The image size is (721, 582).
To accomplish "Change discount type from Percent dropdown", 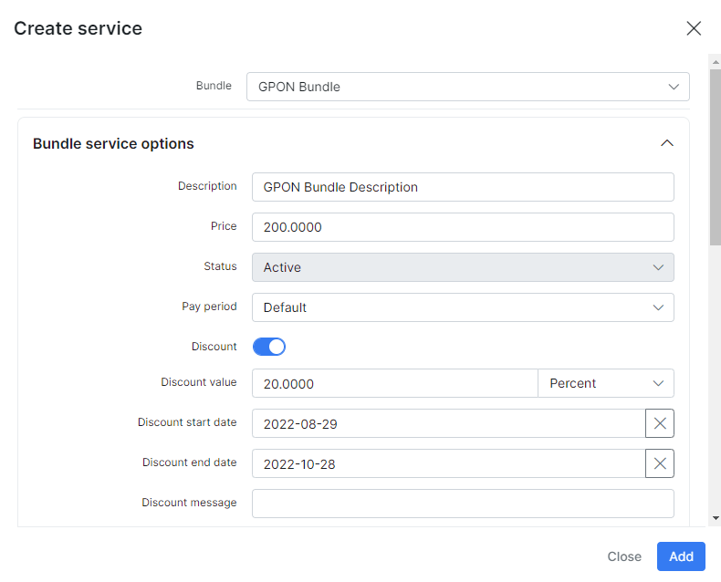I will (606, 383).
